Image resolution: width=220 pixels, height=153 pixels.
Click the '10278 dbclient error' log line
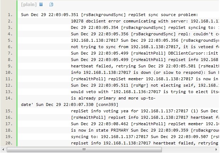point(145,21)
